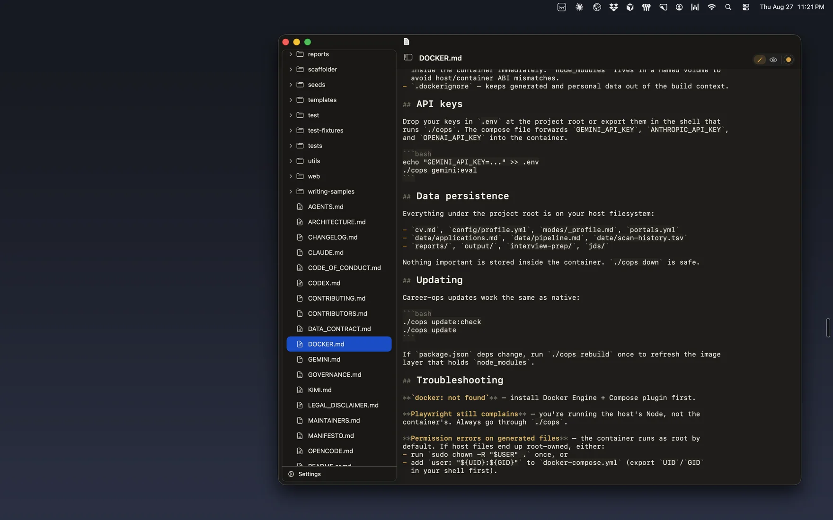Screen dimensions: 833x520
Task: Expand the web folder chevron
Action: (x=291, y=176)
